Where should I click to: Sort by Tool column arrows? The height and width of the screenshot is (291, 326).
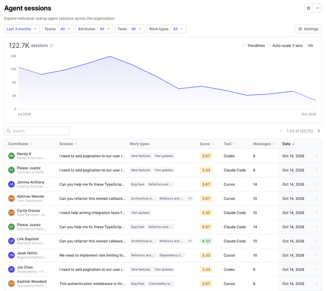tap(234, 143)
